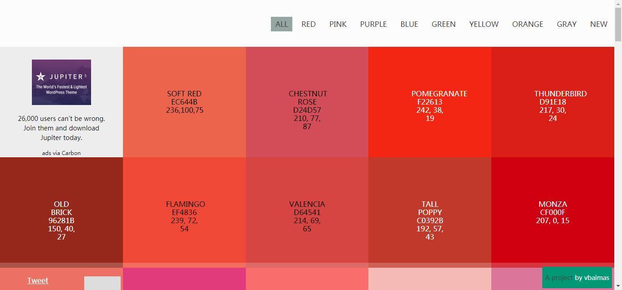Click the Tweet link
The height and width of the screenshot is (290, 622).
pos(38,280)
